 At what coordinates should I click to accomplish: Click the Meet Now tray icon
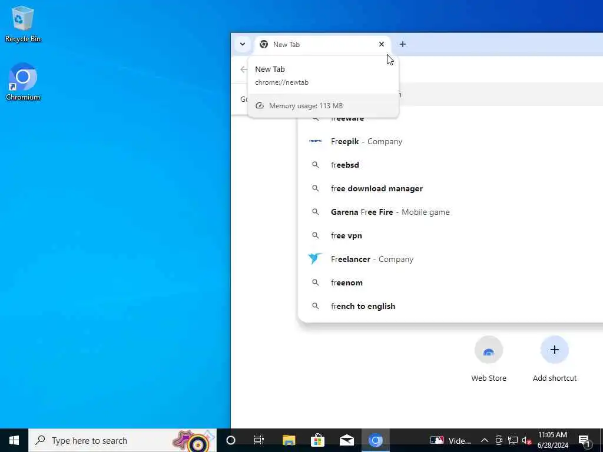coord(499,440)
